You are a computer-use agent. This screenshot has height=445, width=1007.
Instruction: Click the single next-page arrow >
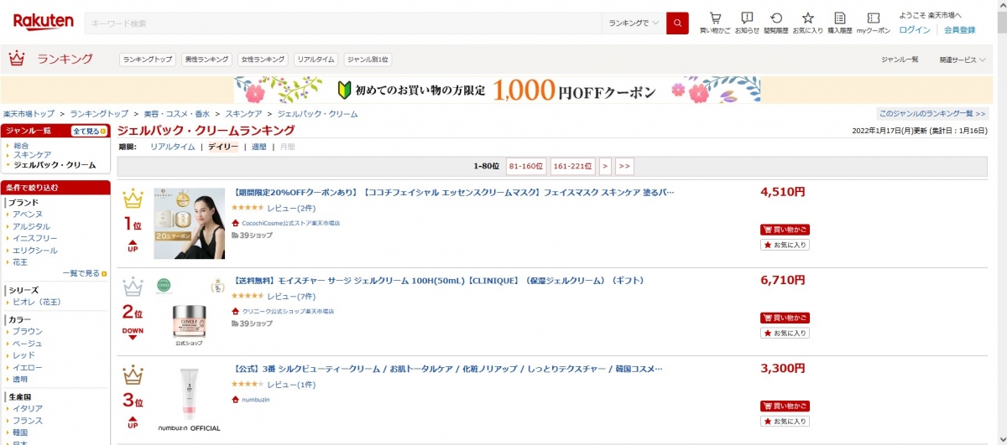[605, 166]
